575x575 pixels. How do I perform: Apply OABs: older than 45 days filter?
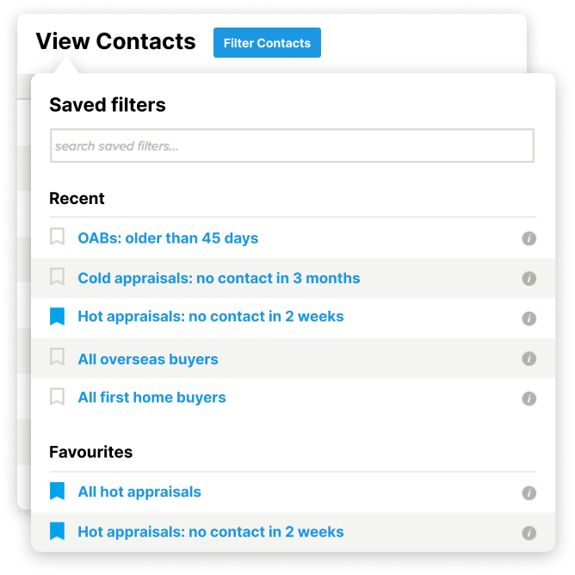[x=168, y=238]
